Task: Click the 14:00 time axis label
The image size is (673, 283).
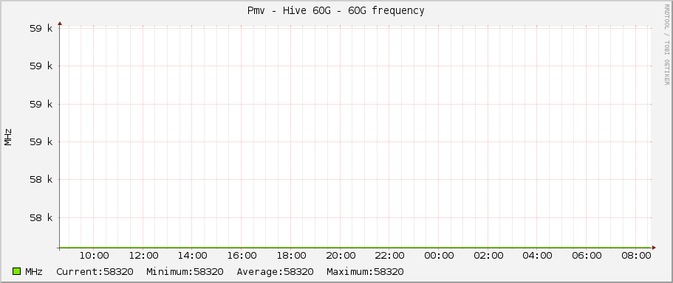Action: click(x=193, y=256)
